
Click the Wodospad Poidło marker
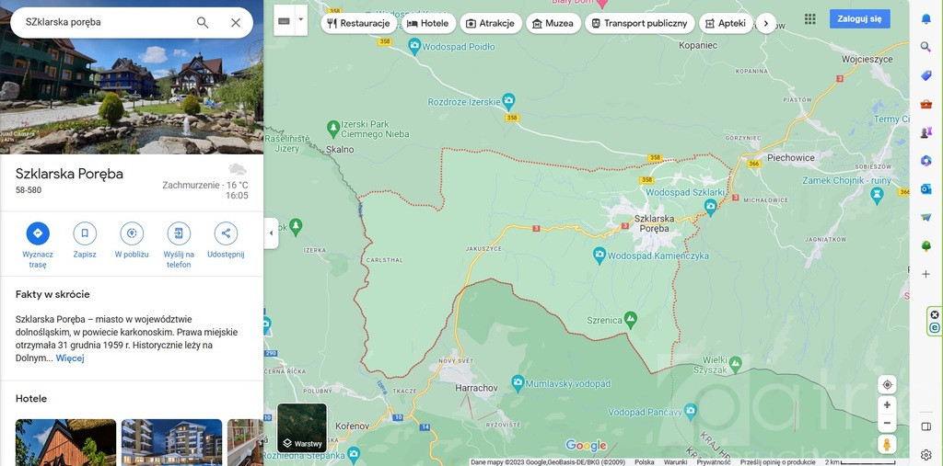tap(414, 44)
